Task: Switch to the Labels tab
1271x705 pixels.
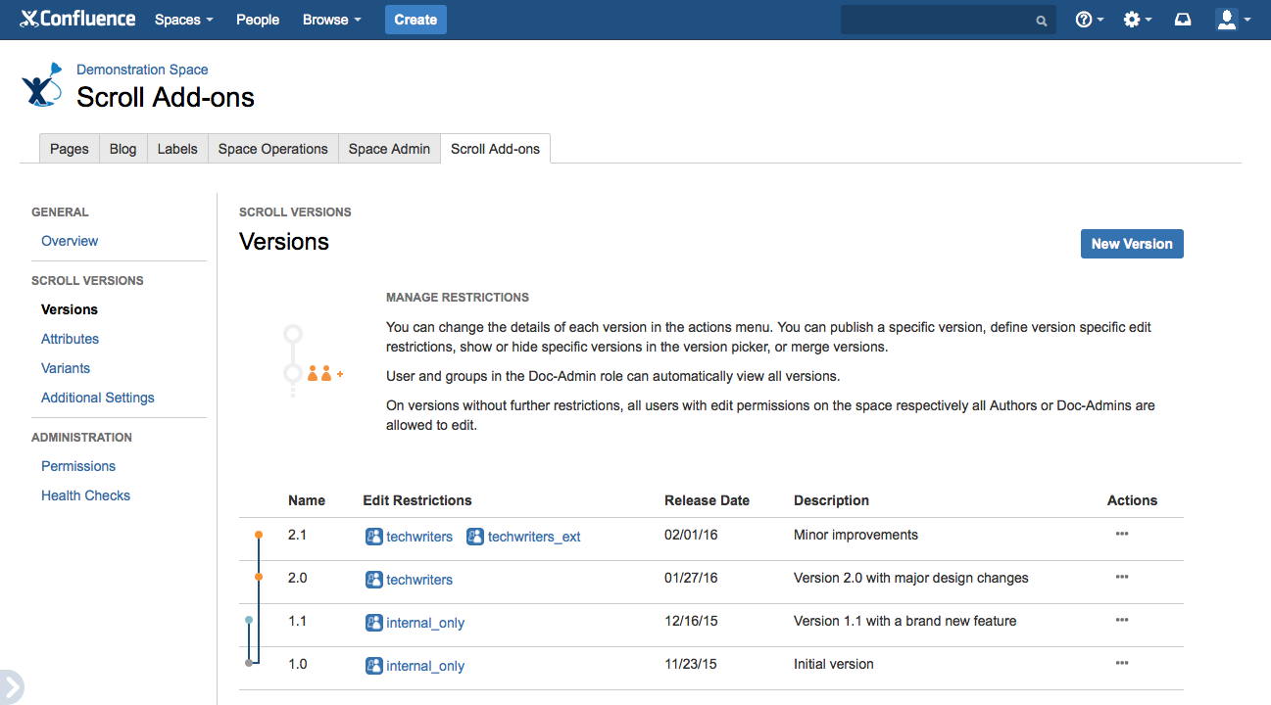Action: [x=177, y=149]
